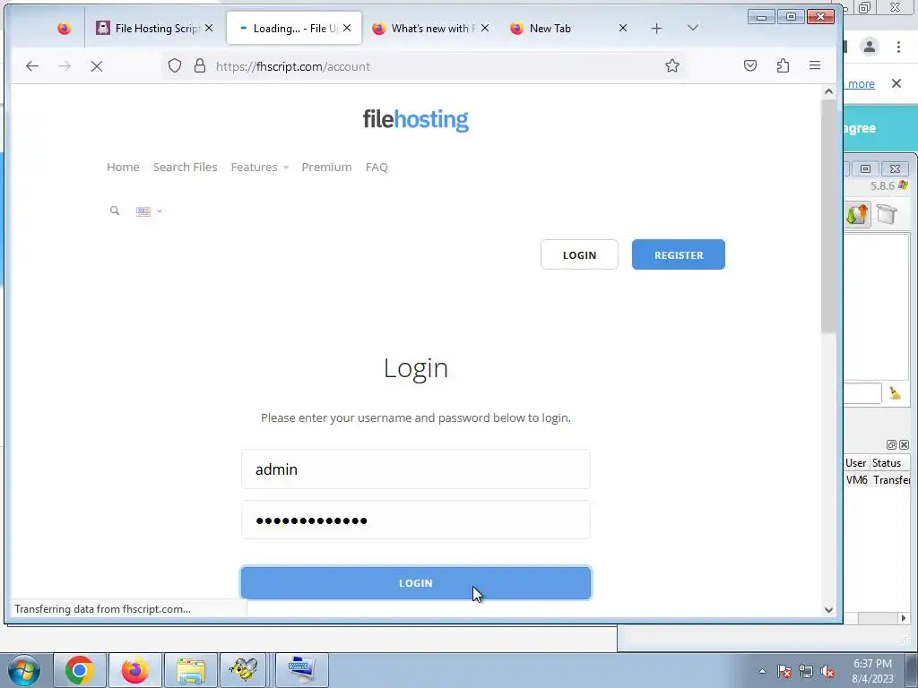Click the broom clear icon in background app

click(x=895, y=393)
